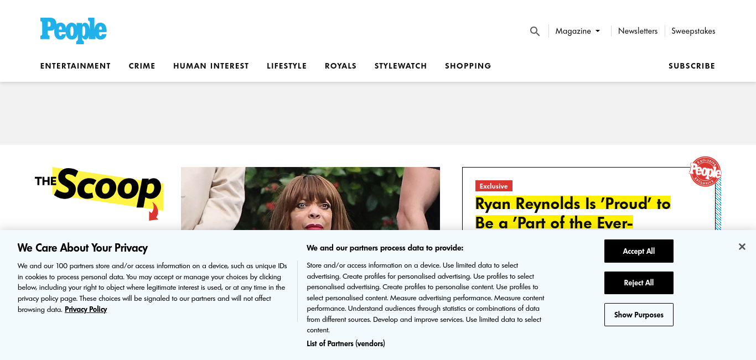Click the search magnifier icon
Viewport: 756px width, 360px height.
click(x=535, y=32)
